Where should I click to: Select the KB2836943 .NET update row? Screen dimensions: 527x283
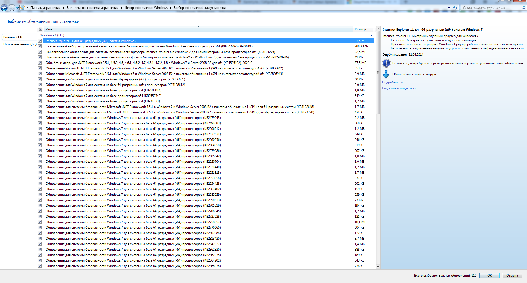[206, 74]
